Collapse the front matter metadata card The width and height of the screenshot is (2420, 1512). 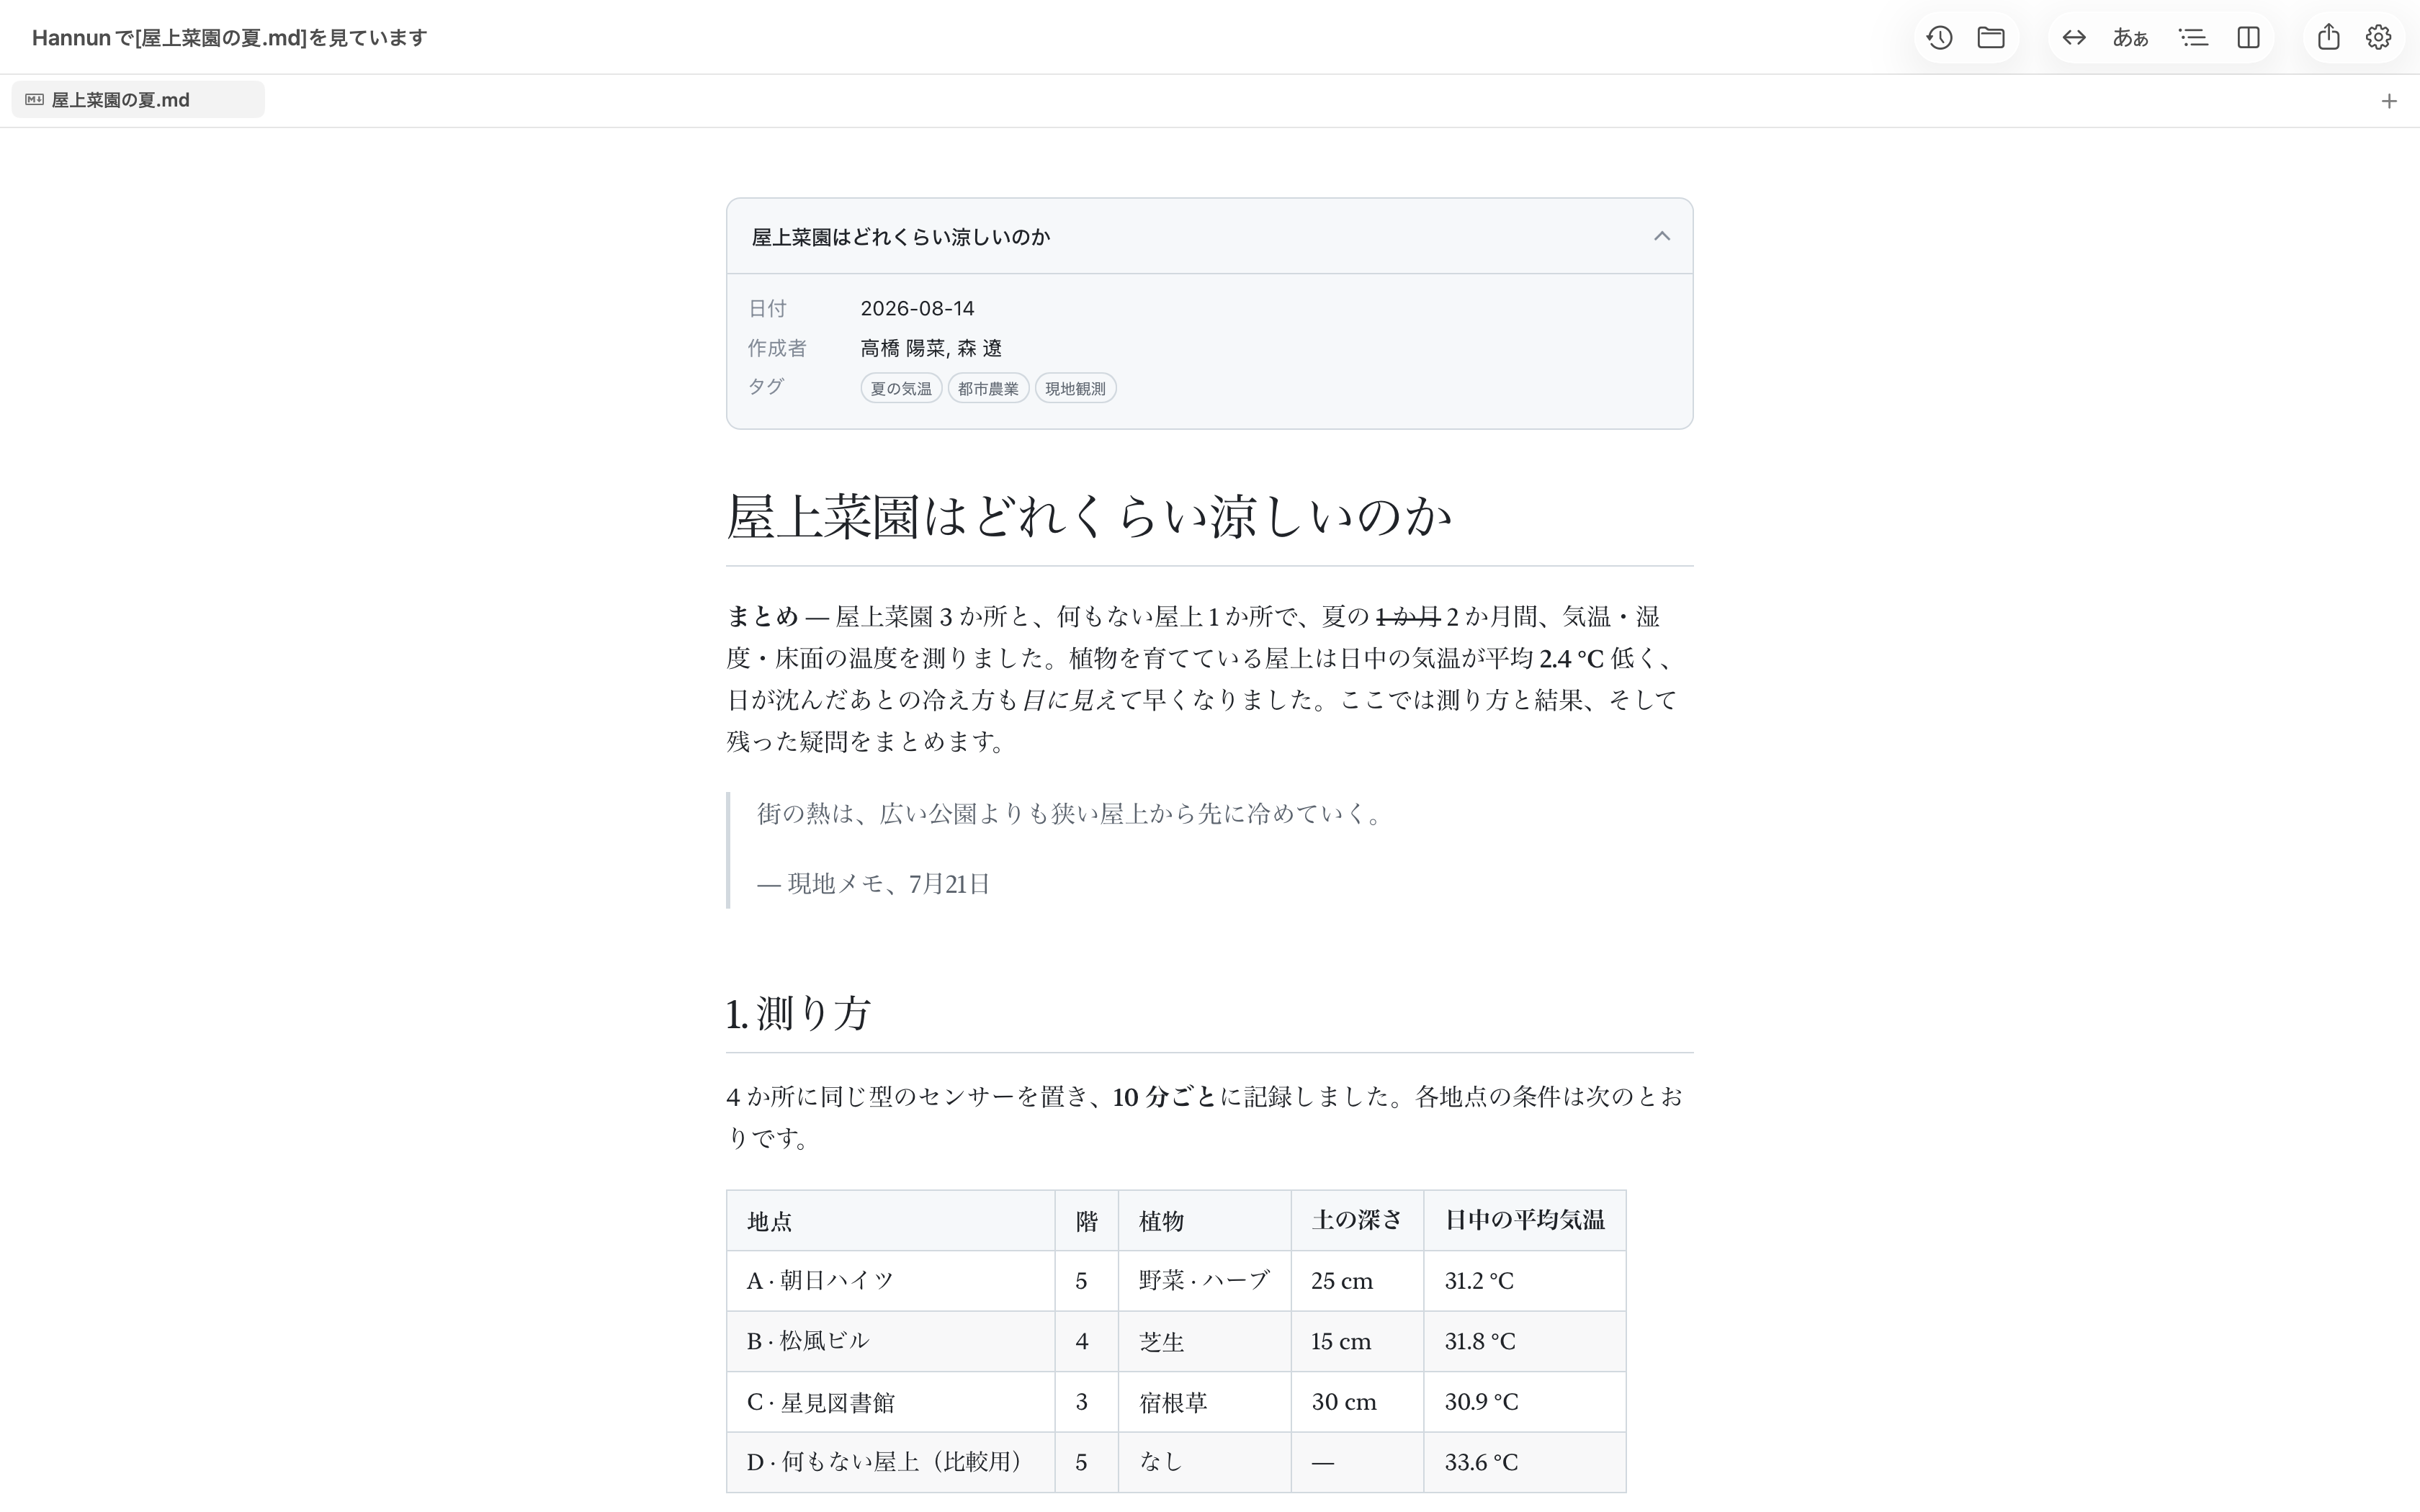(1662, 236)
